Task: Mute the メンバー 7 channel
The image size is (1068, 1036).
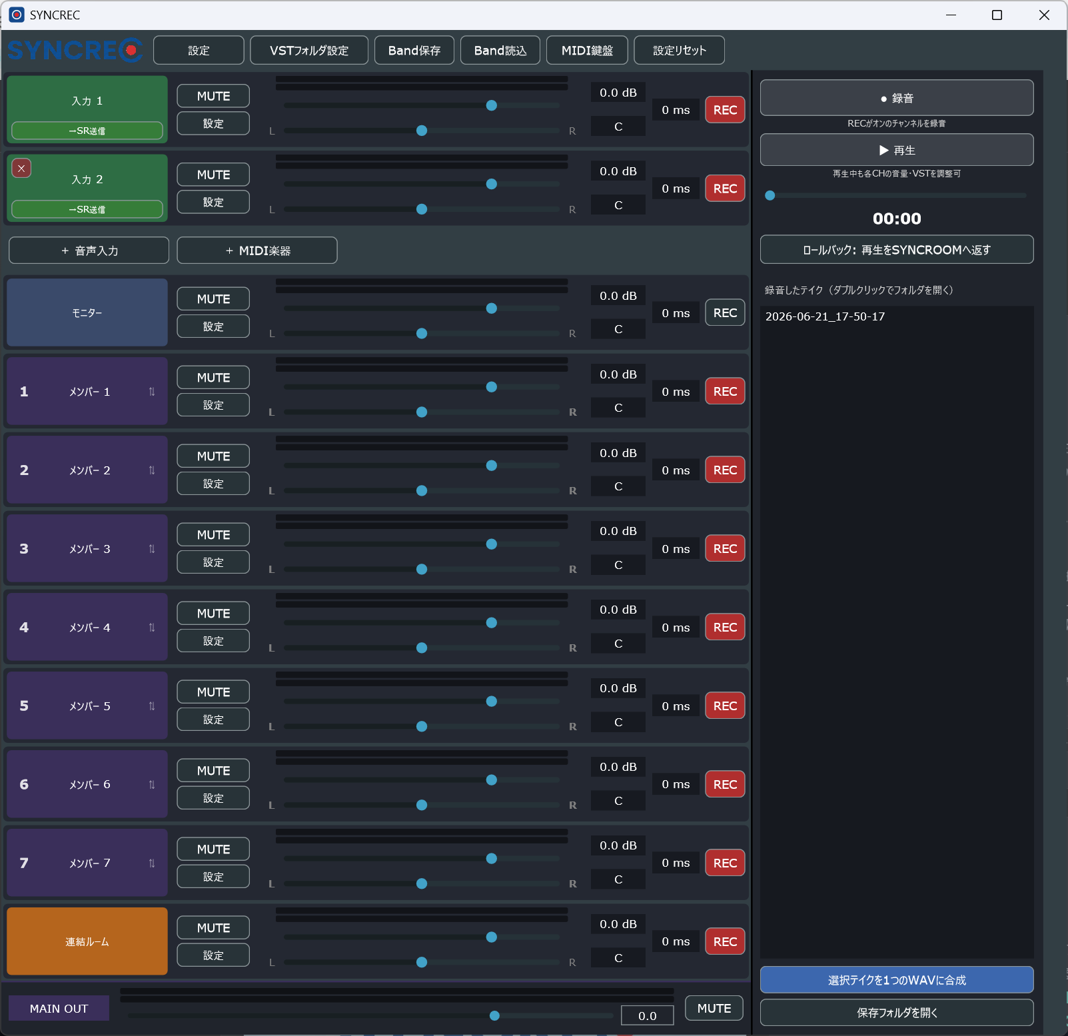Action: click(x=213, y=849)
